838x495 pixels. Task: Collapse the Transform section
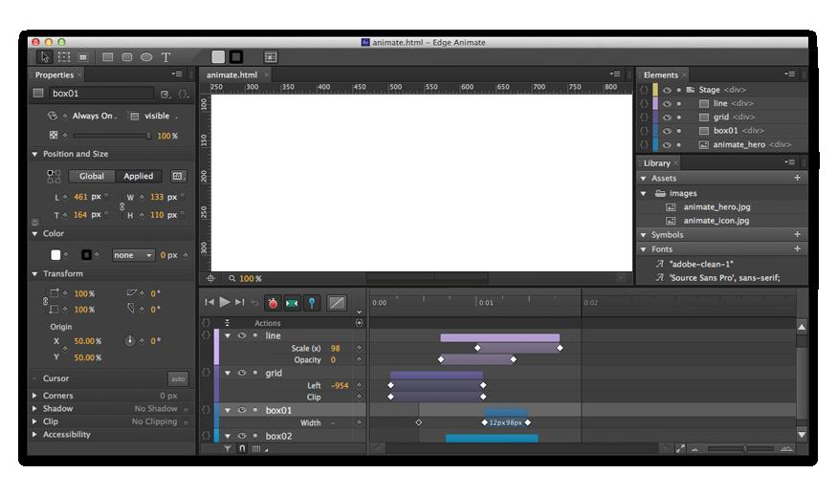click(x=34, y=273)
